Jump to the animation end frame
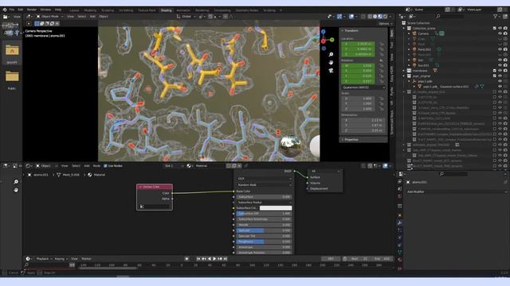 tap(225, 259)
